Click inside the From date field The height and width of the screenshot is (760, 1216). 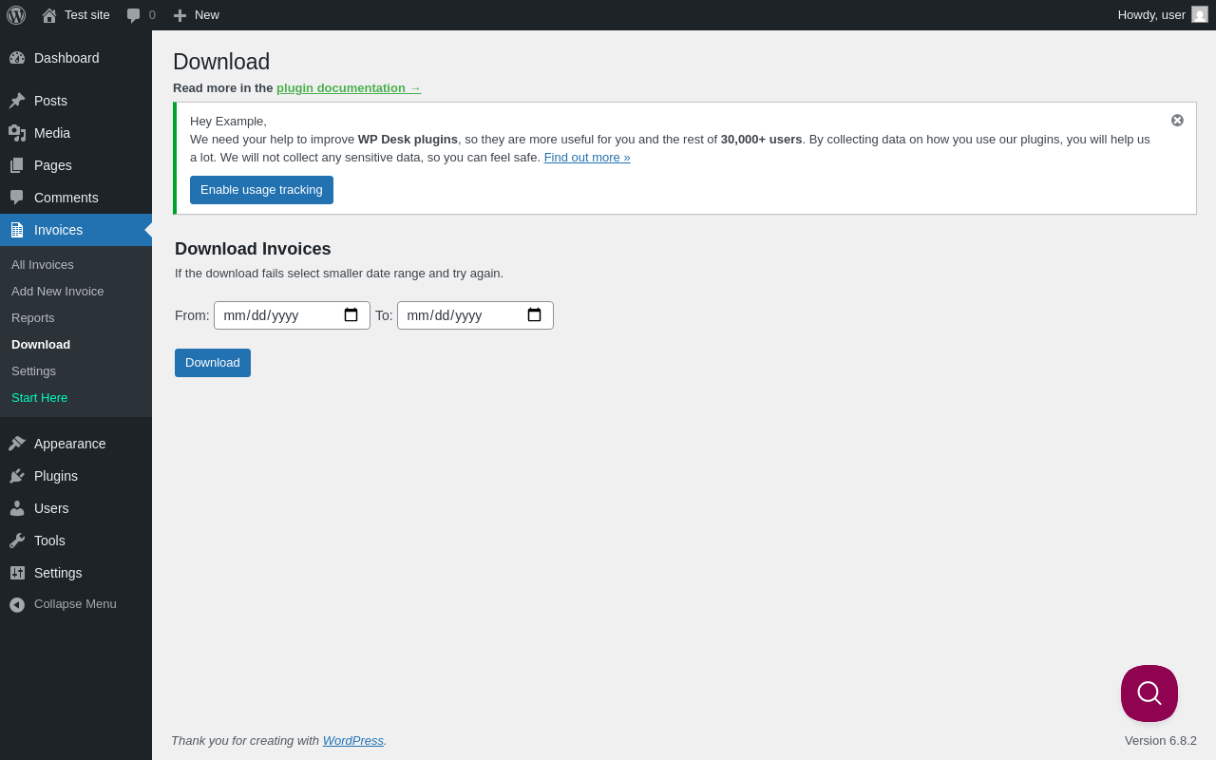tap(275, 315)
